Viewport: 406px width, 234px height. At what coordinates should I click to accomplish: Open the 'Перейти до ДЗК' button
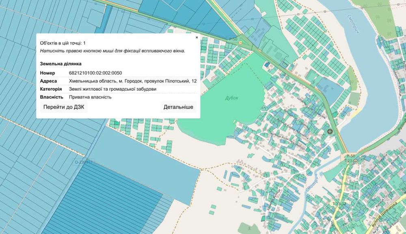(x=64, y=107)
